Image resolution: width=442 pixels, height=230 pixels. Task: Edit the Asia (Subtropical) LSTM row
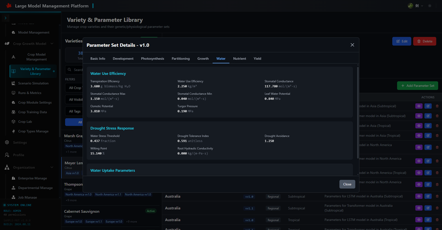coord(428,106)
